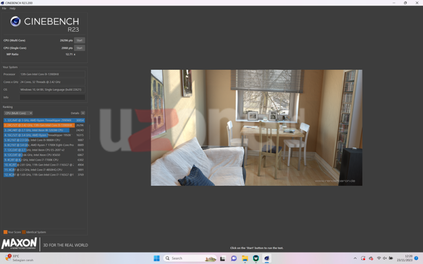
Task: Select the Intel Core i7-7700K ranking row
Action: [44, 160]
